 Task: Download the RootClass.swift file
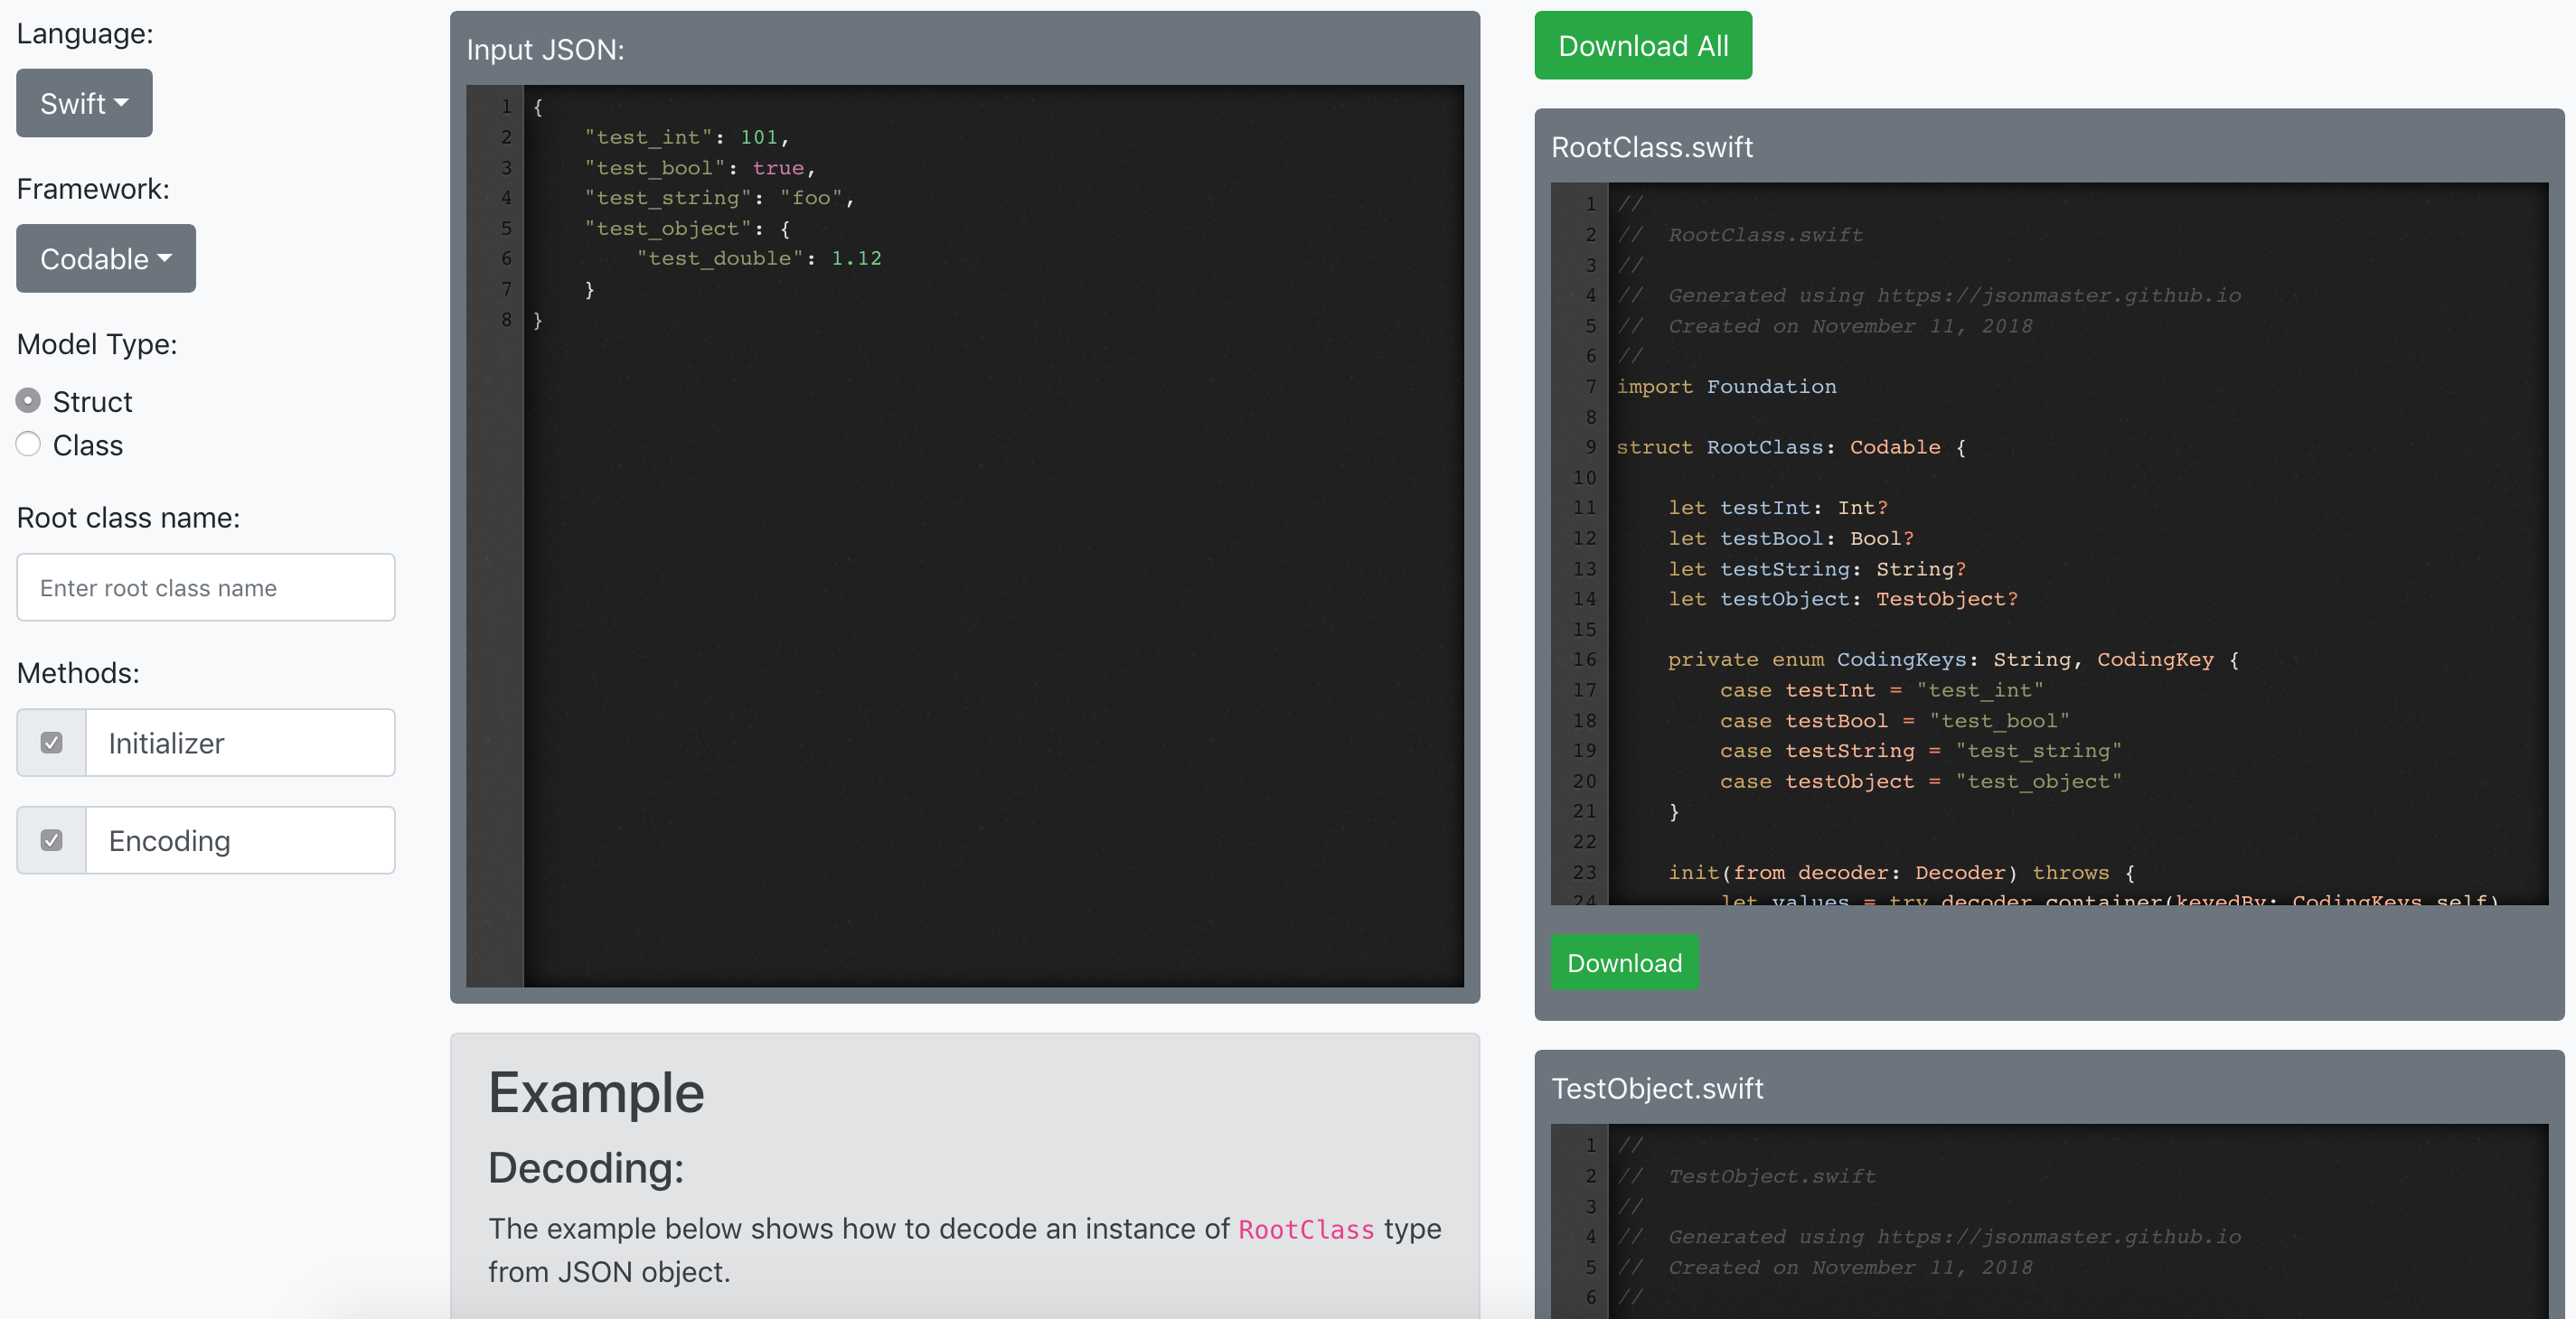click(x=1624, y=963)
